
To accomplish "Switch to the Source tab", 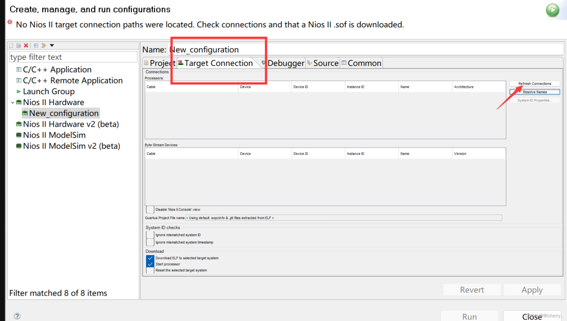I will pos(323,63).
